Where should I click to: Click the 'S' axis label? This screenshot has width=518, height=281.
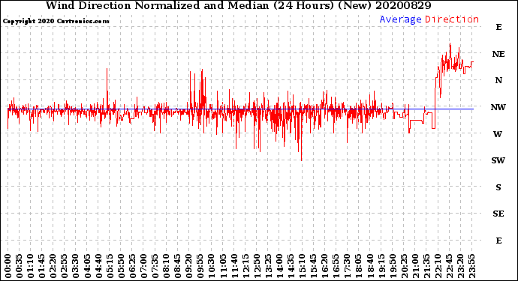click(498, 187)
